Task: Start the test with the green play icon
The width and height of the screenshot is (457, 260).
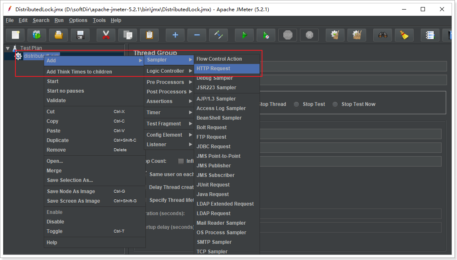Action: (244, 35)
